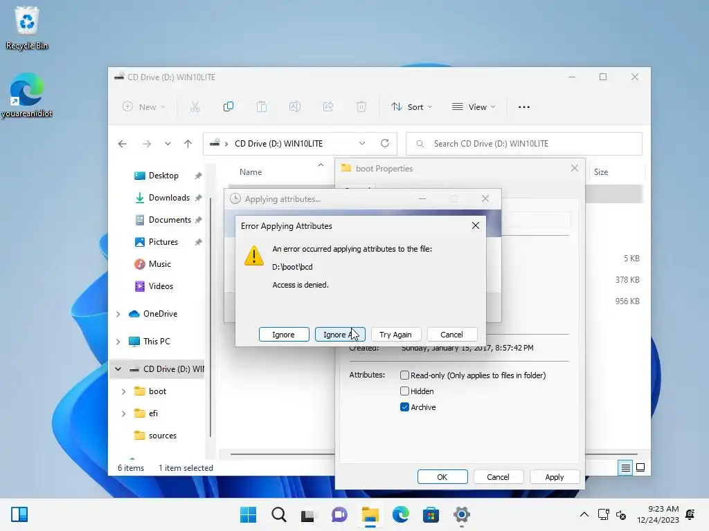Viewport: 709px width, 531px height.
Task: Enable the Read-only attribute checkbox
Action: coord(404,375)
